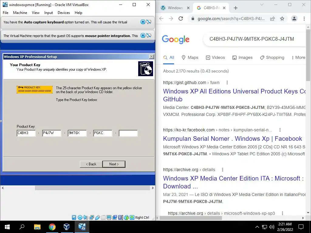Open the Windows XP Media Center Edition ITA result

(233, 182)
